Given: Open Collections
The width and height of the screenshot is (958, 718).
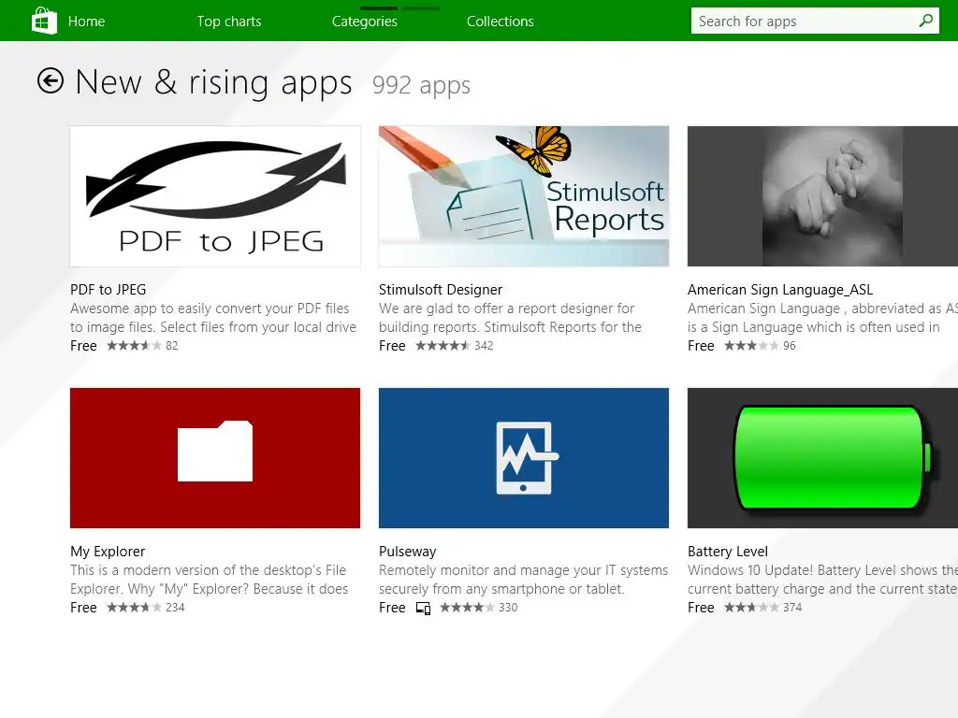Looking at the screenshot, I should click(x=501, y=22).
